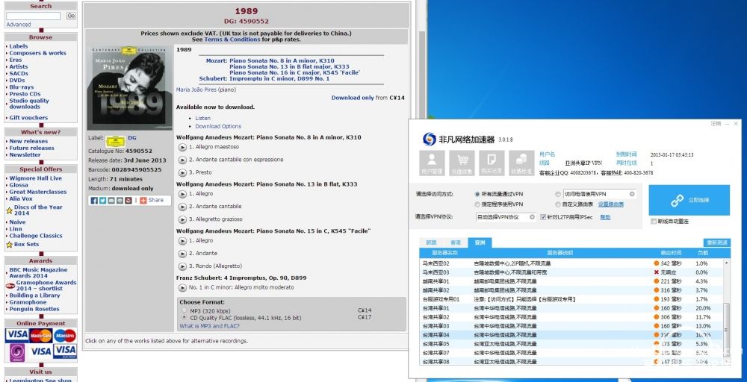The height and width of the screenshot is (382, 747).
Task: Select the 台服游戏专用01 server row
Action: pyautogui.click(x=571, y=299)
